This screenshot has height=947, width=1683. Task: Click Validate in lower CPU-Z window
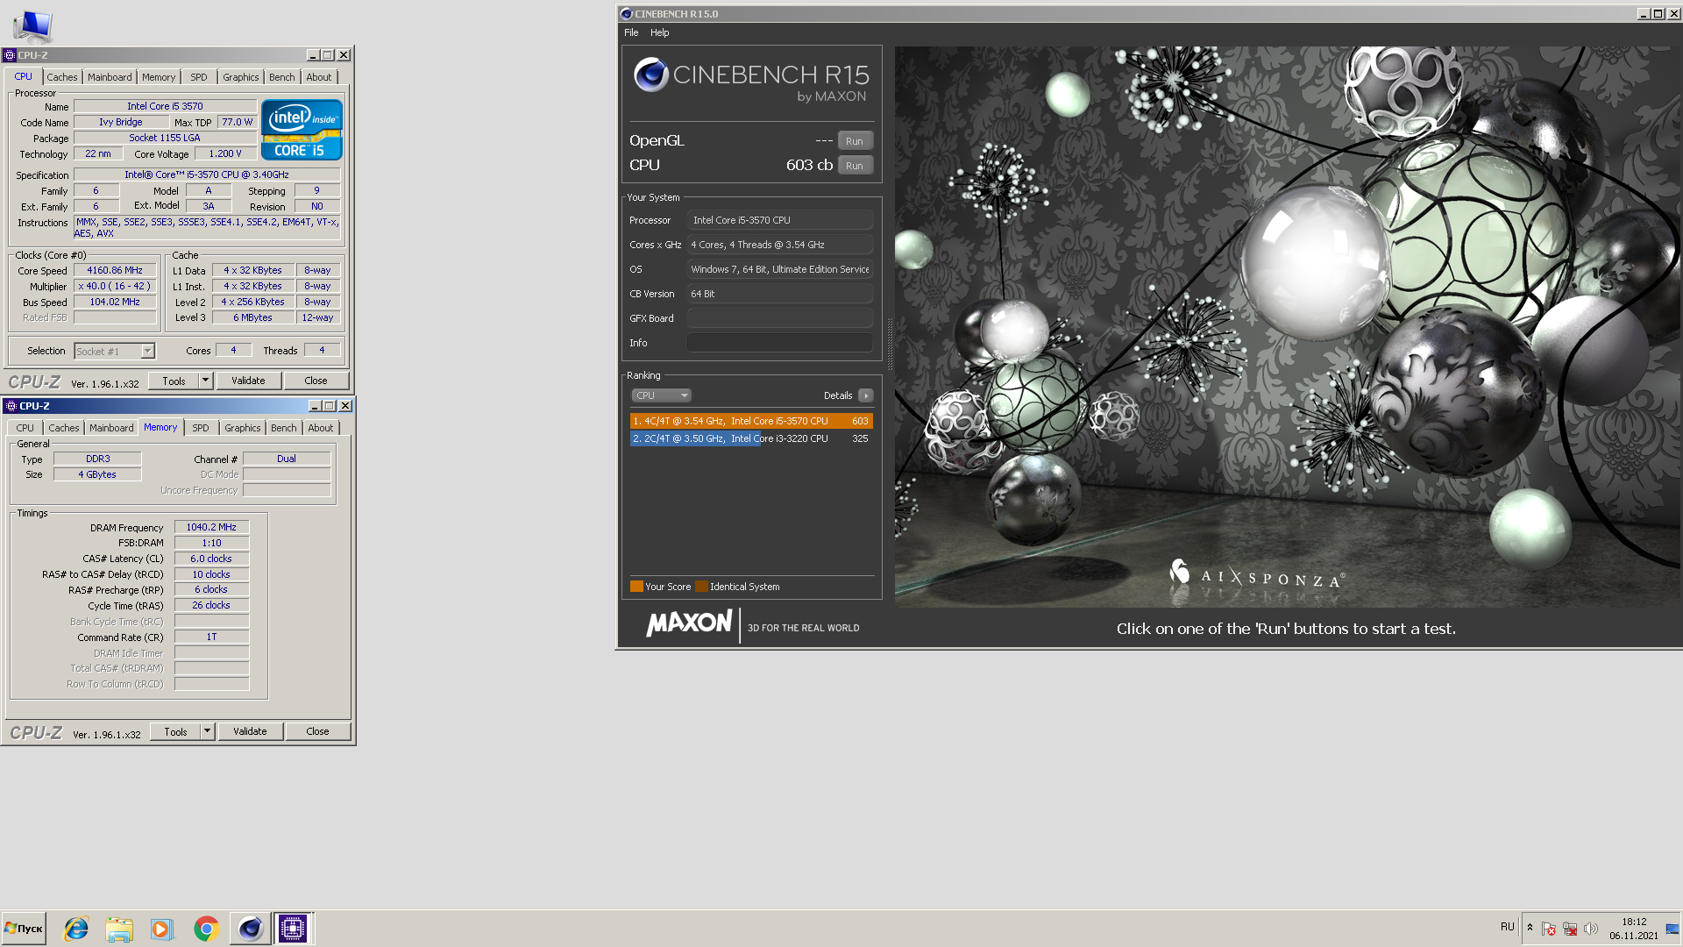(x=250, y=731)
